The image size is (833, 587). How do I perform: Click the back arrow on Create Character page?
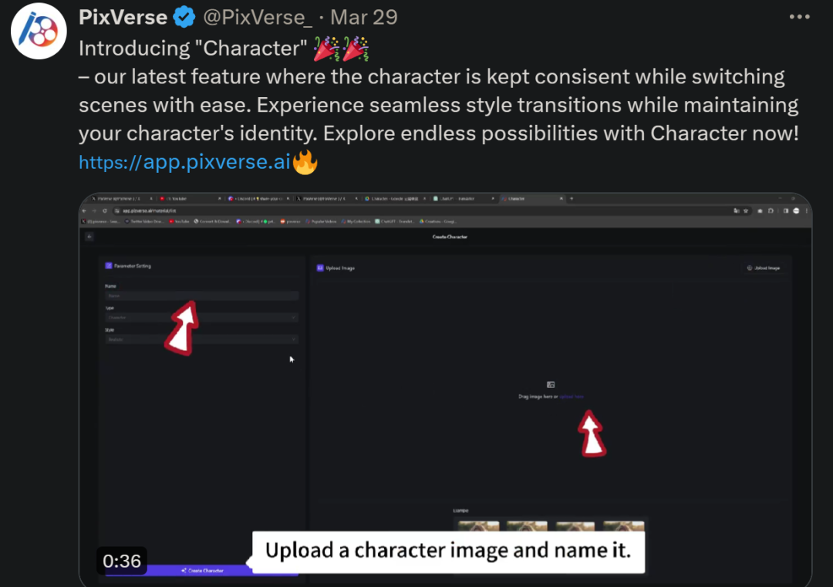pos(89,237)
